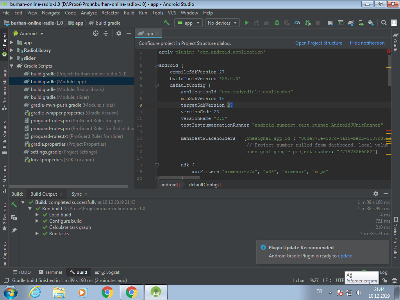Click the read-only lock toggle in the status bar
Image resolution: width=400 pixels, height=300 pixels.
385,280
